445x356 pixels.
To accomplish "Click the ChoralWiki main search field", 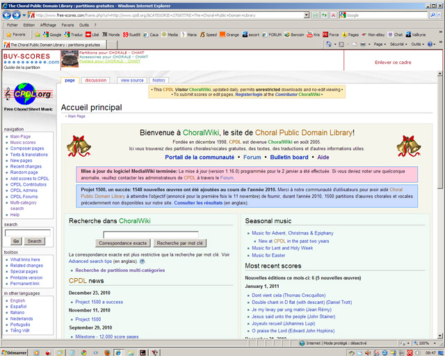I will pos(151,234).
